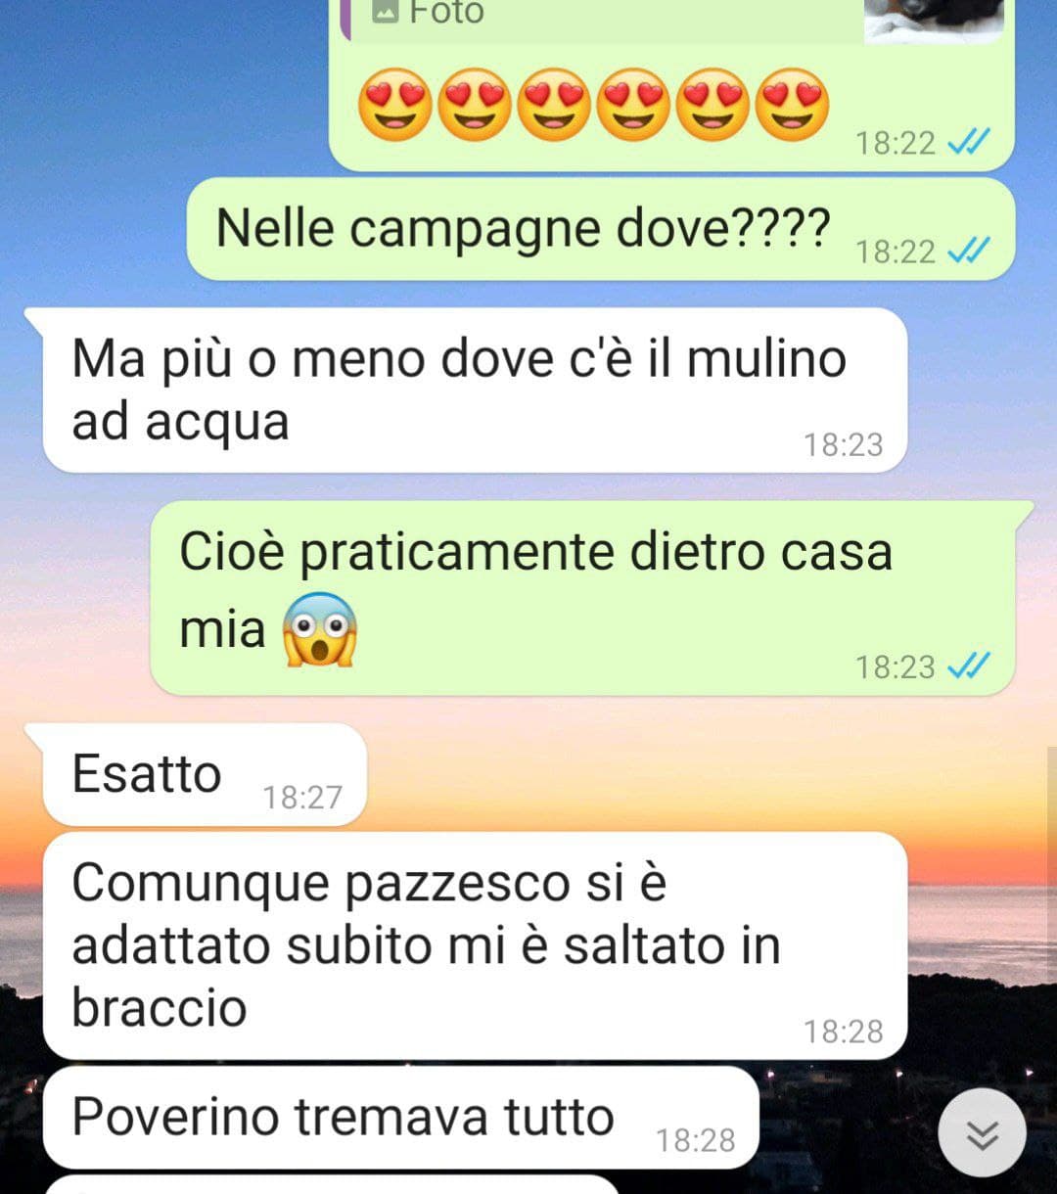
Task: Select the 'Ma più o meno dove c'è il mulino' message
Action: tap(475, 390)
